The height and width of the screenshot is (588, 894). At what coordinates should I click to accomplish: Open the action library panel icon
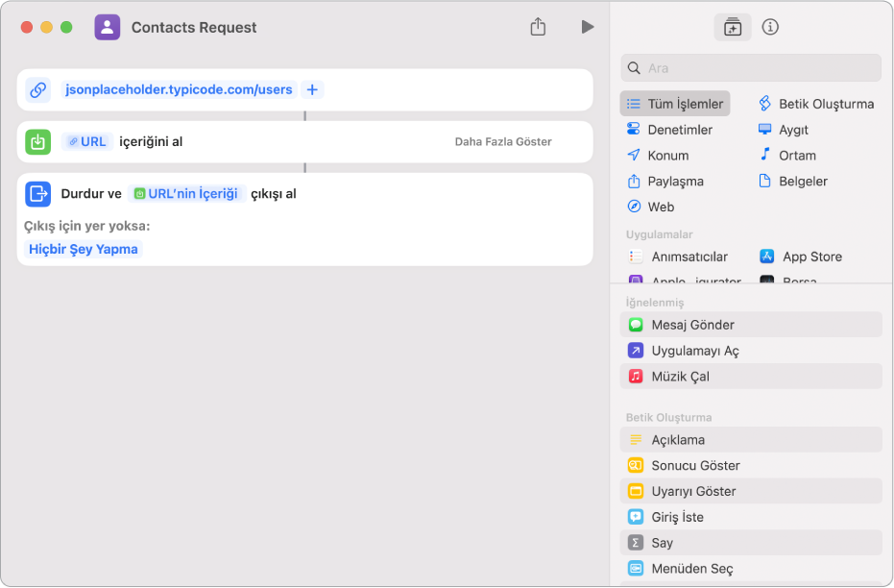tap(732, 27)
